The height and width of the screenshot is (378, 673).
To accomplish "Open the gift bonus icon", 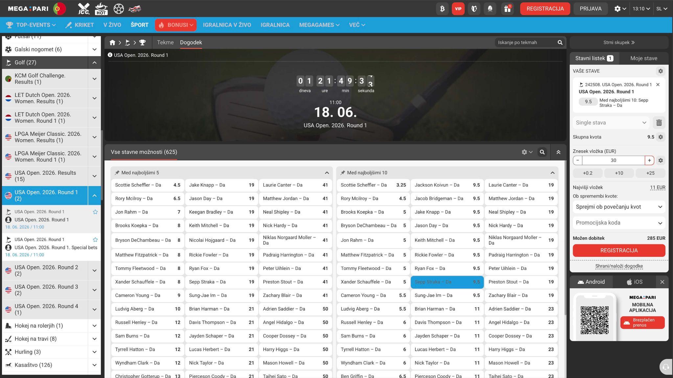I will click(507, 9).
